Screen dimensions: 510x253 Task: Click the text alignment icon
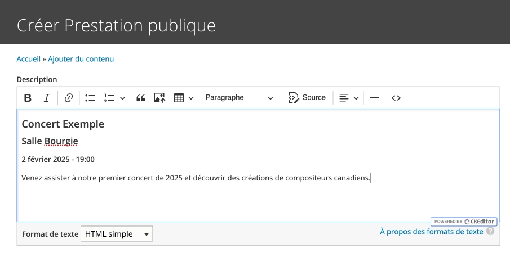(344, 98)
